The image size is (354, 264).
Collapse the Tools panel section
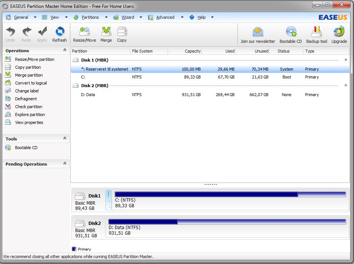[x=65, y=139]
